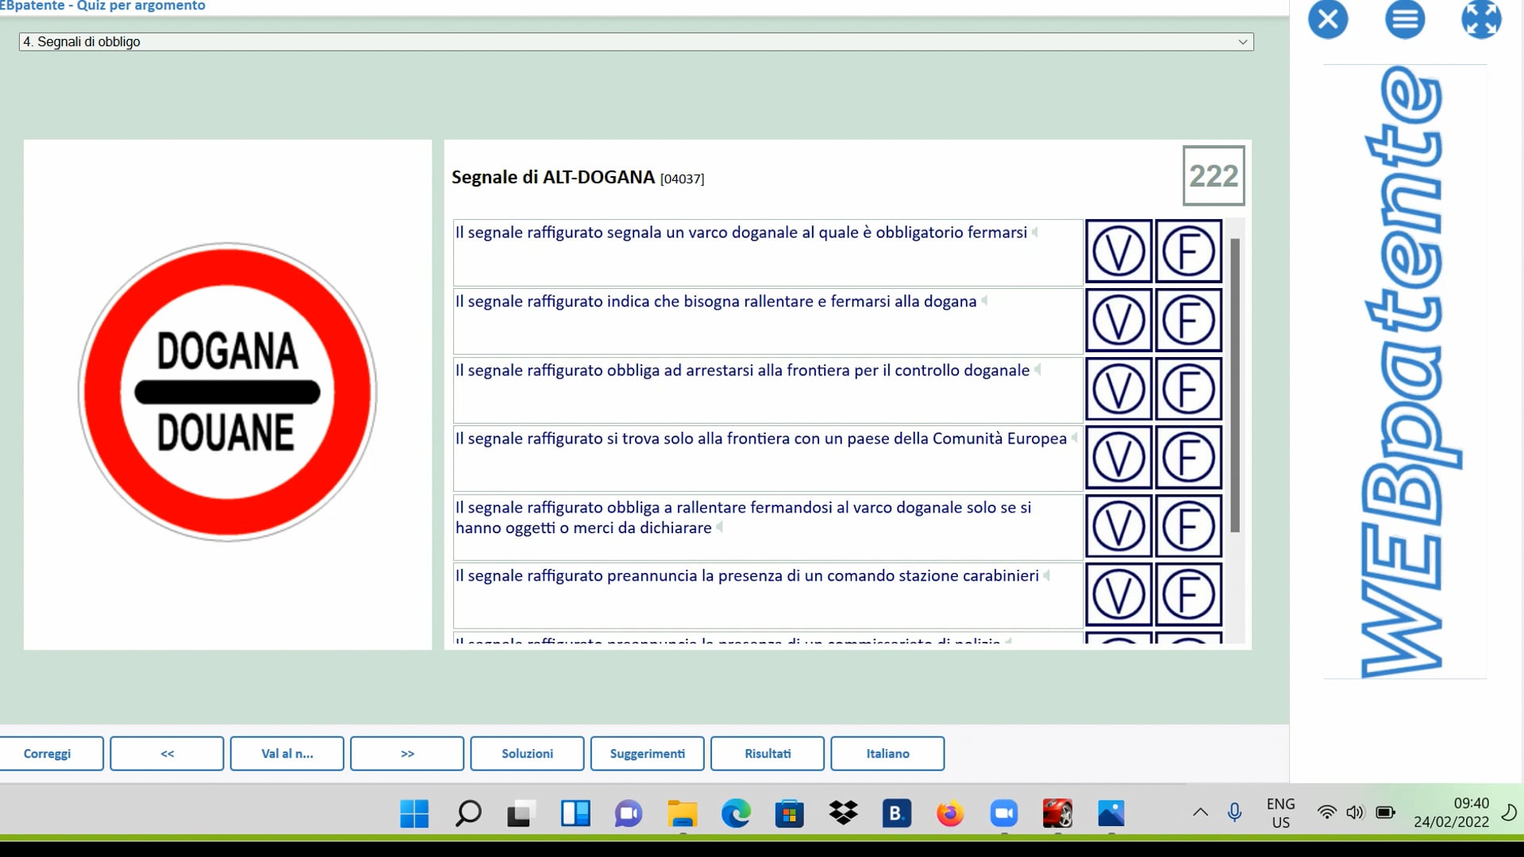Open clock showing 09:40 24/02/2022
1524x857 pixels.
(x=1451, y=813)
